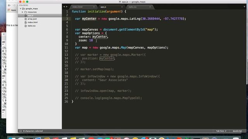
Task: Select the resources folder name
Action: coord(32,12)
